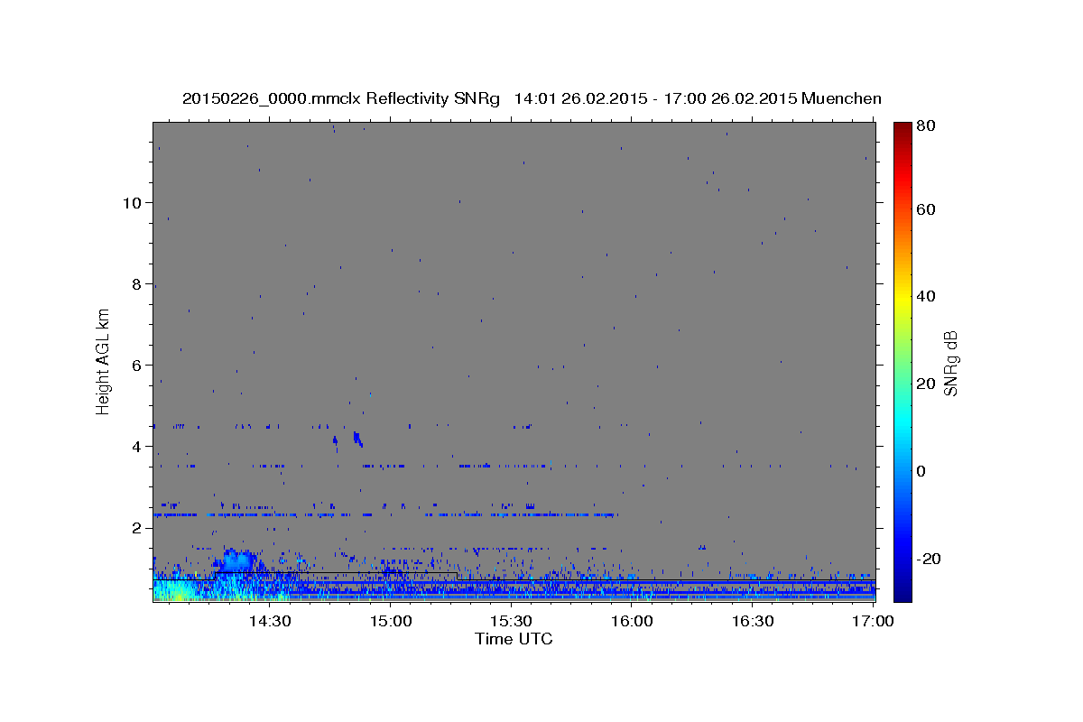This screenshot has height=722, width=1083.
Task: Click the 15:30 time tick label
Action: pos(511,621)
